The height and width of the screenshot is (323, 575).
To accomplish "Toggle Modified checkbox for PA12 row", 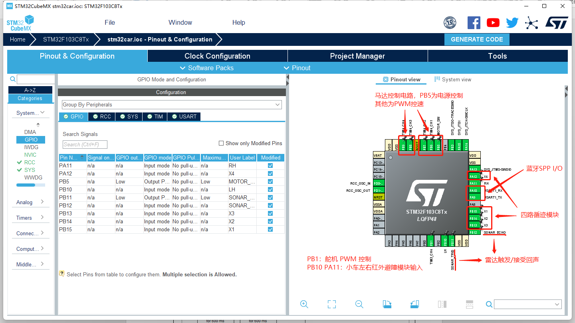I will [270, 173].
